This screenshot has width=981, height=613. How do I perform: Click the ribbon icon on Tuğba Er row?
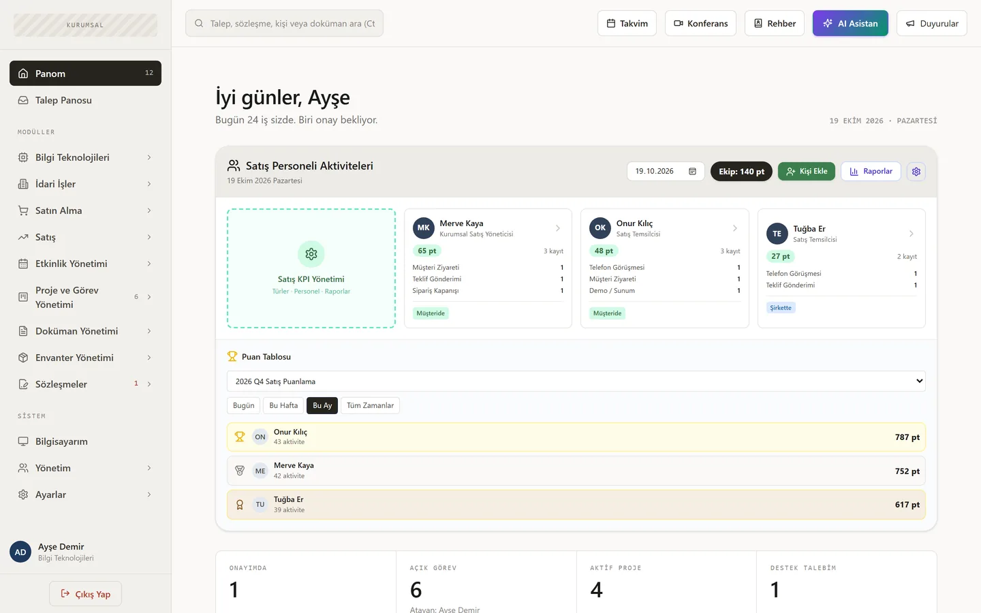click(240, 505)
